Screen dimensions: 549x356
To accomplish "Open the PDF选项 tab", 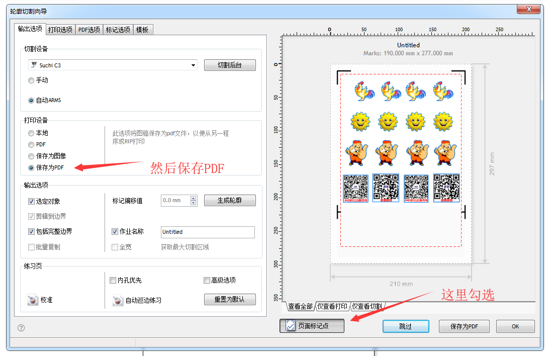I will pyautogui.click(x=89, y=30).
